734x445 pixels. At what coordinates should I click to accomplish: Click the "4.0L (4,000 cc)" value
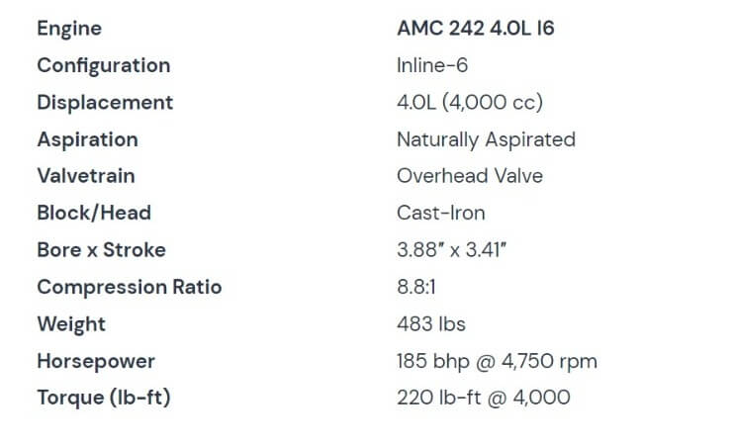point(470,103)
